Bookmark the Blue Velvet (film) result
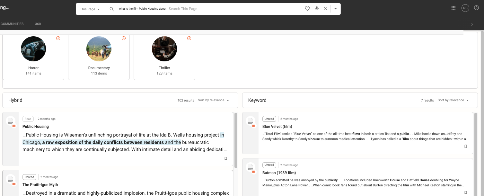This screenshot has width=484, height=196. (x=466, y=146)
